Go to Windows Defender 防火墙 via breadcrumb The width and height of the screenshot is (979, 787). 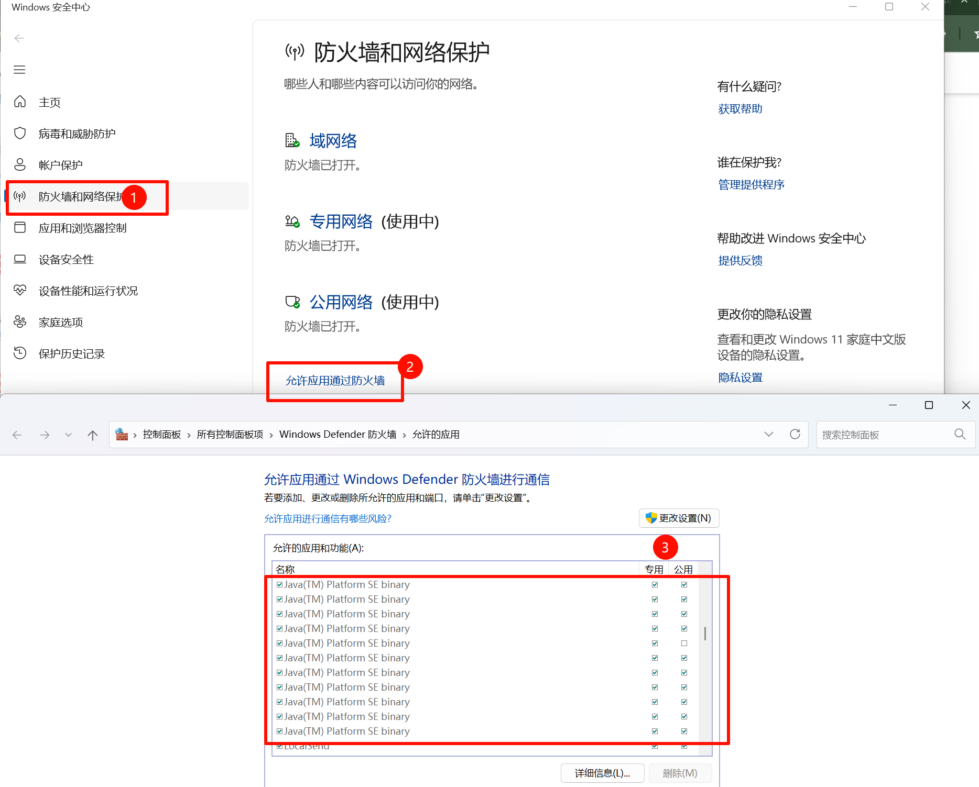coord(337,434)
